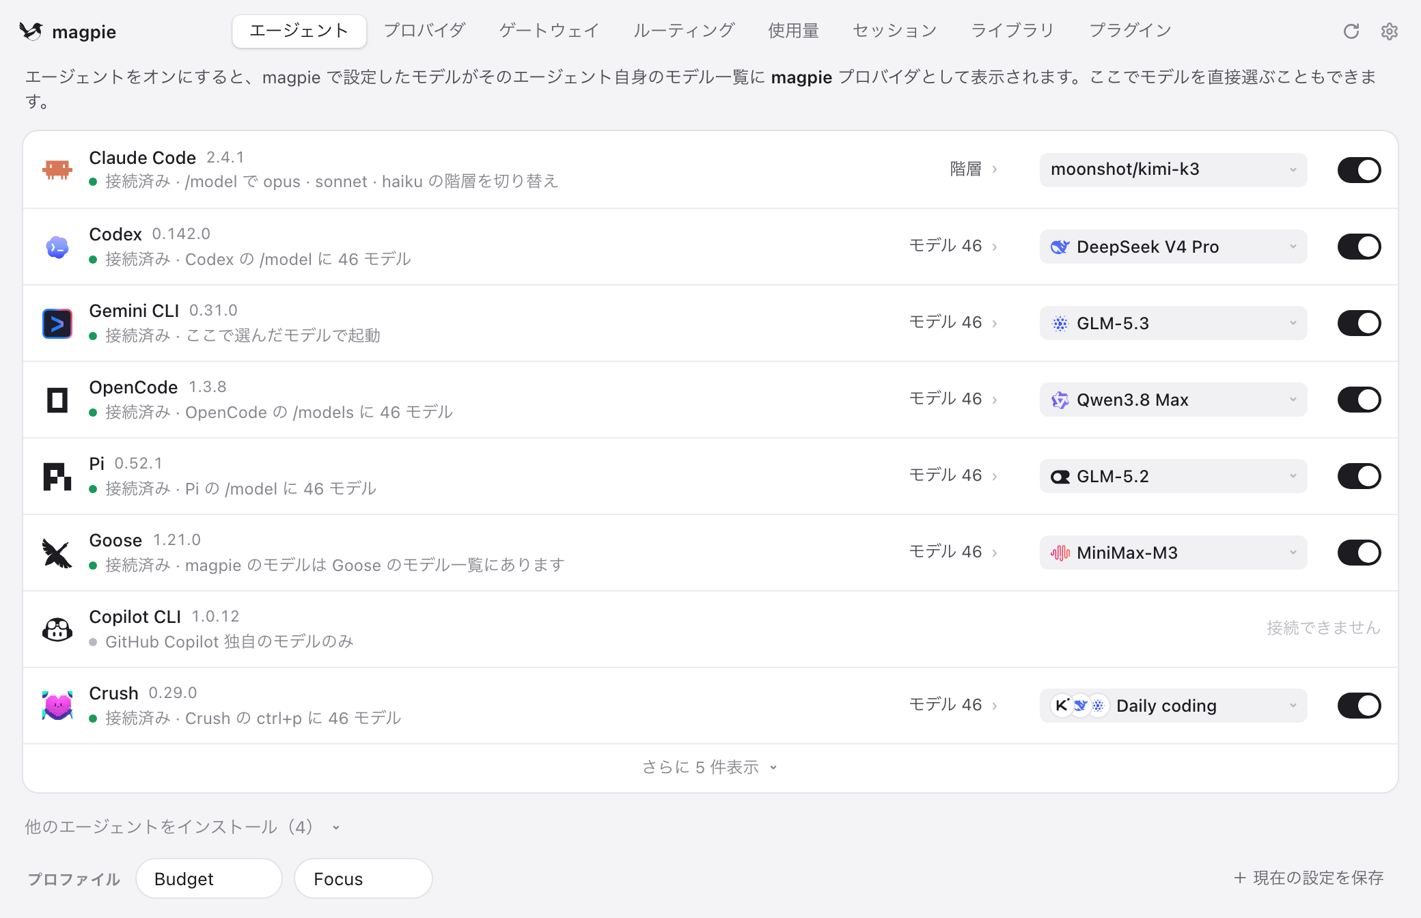Click the Crush heart agent icon
Screen dimensions: 1421x918
click(x=57, y=706)
